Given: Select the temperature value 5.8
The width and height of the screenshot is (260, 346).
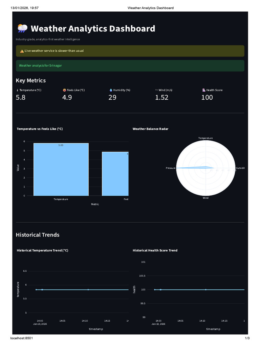Looking at the screenshot, I should pos(21,97).
